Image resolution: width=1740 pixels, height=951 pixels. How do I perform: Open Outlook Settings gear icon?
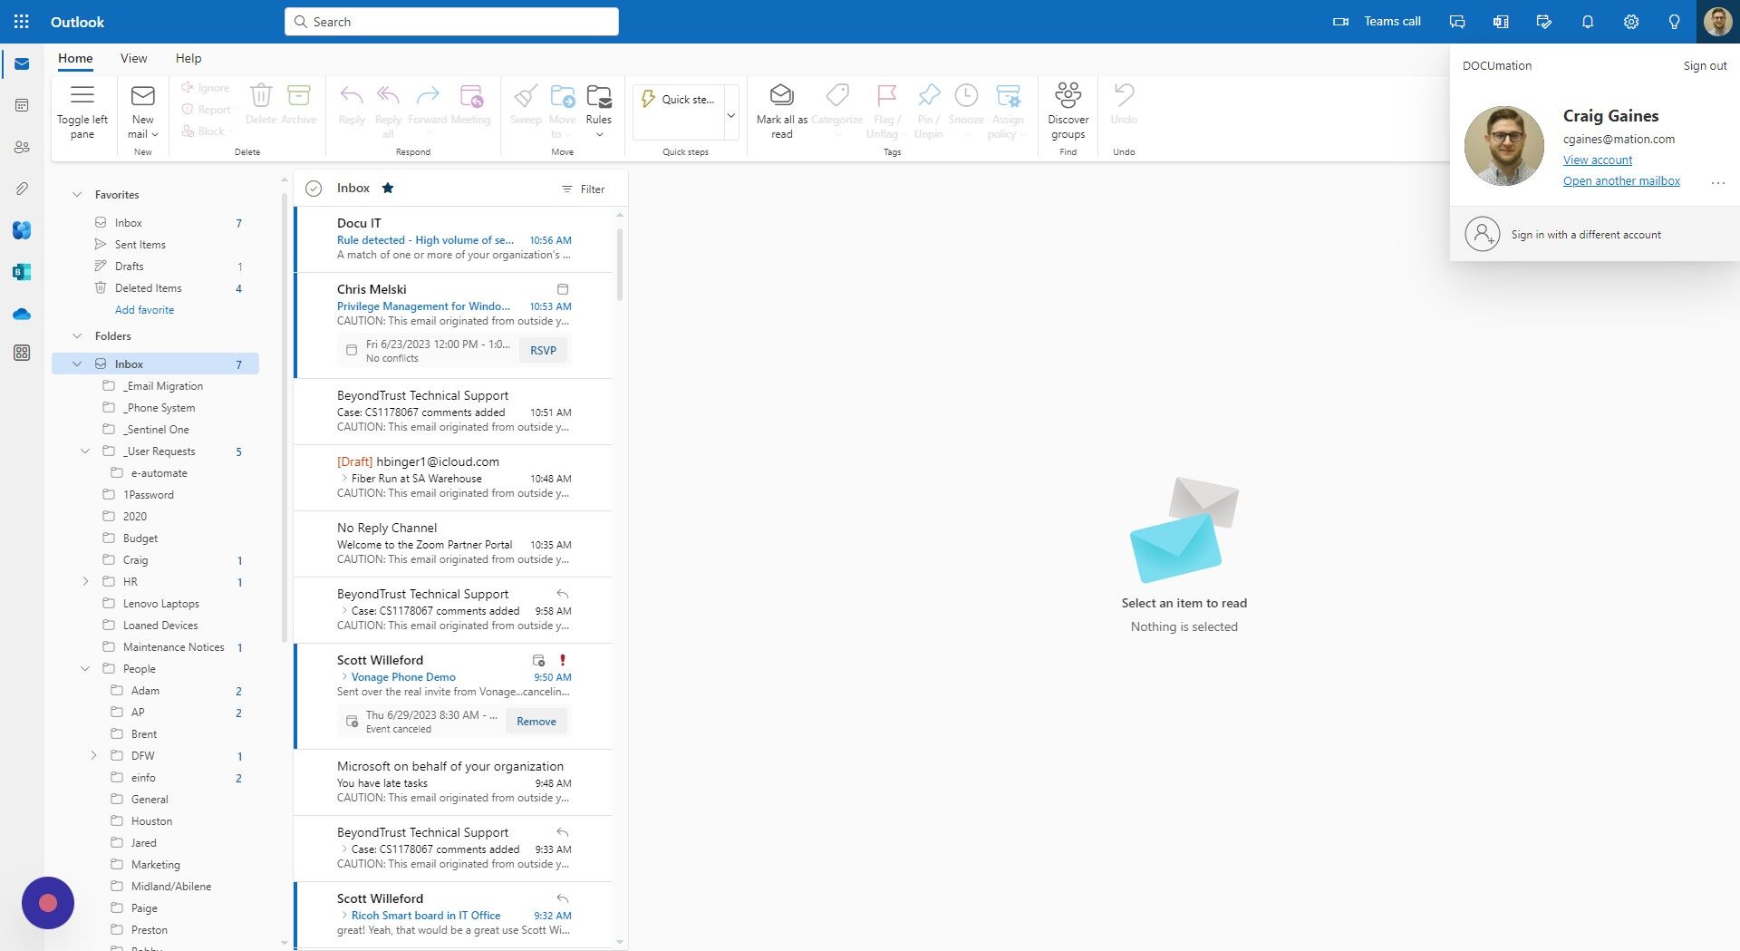(1630, 21)
